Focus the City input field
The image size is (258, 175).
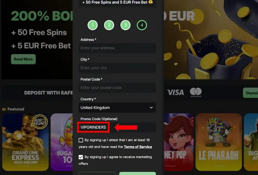(117, 68)
